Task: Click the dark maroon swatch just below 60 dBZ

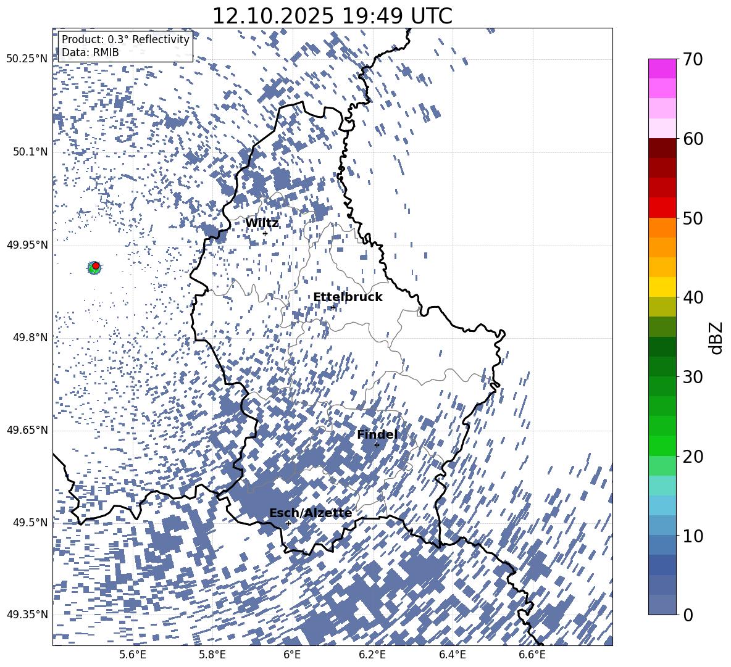Action: [x=662, y=148]
